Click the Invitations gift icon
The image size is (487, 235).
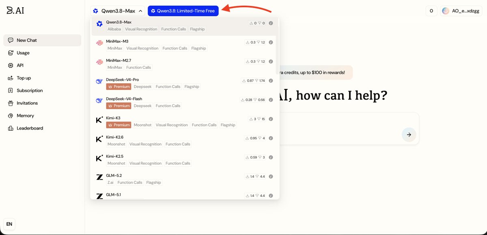click(x=11, y=103)
